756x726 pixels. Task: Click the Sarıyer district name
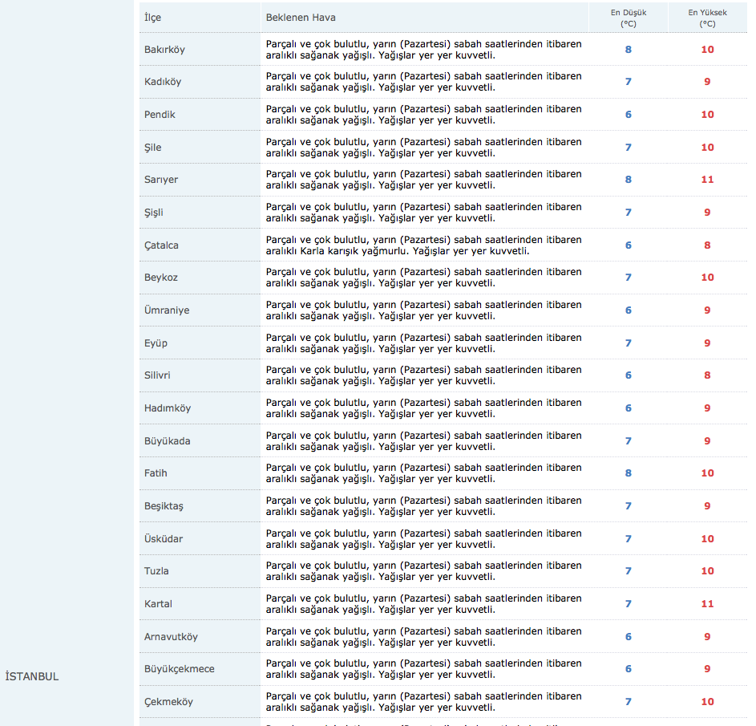pos(161,180)
